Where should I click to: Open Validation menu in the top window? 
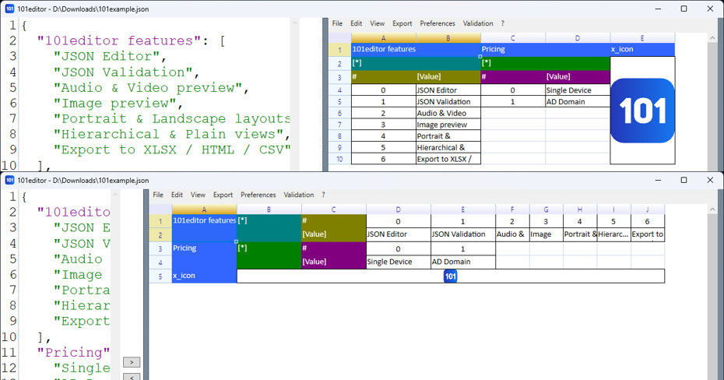(478, 23)
